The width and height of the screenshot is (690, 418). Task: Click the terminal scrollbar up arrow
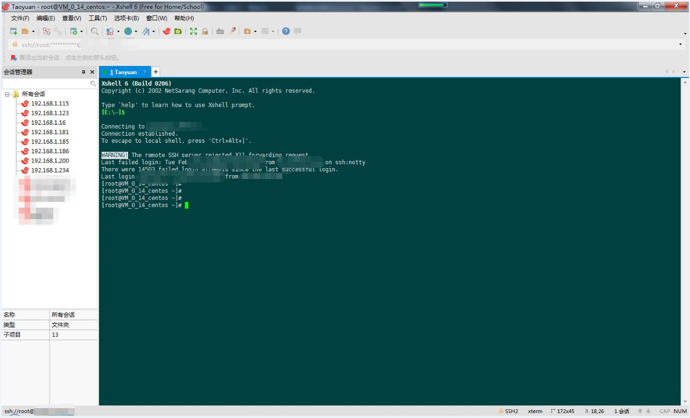coord(685,82)
